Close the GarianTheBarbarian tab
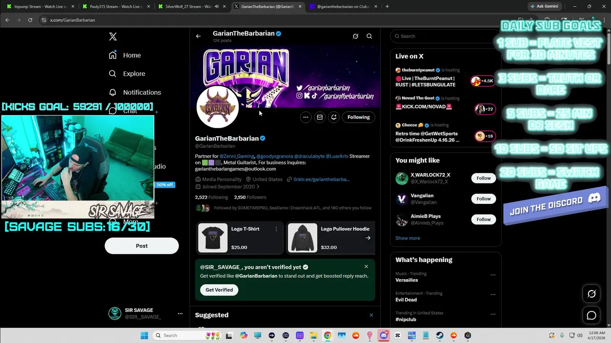This screenshot has width=611, height=343. pyautogui.click(x=300, y=7)
